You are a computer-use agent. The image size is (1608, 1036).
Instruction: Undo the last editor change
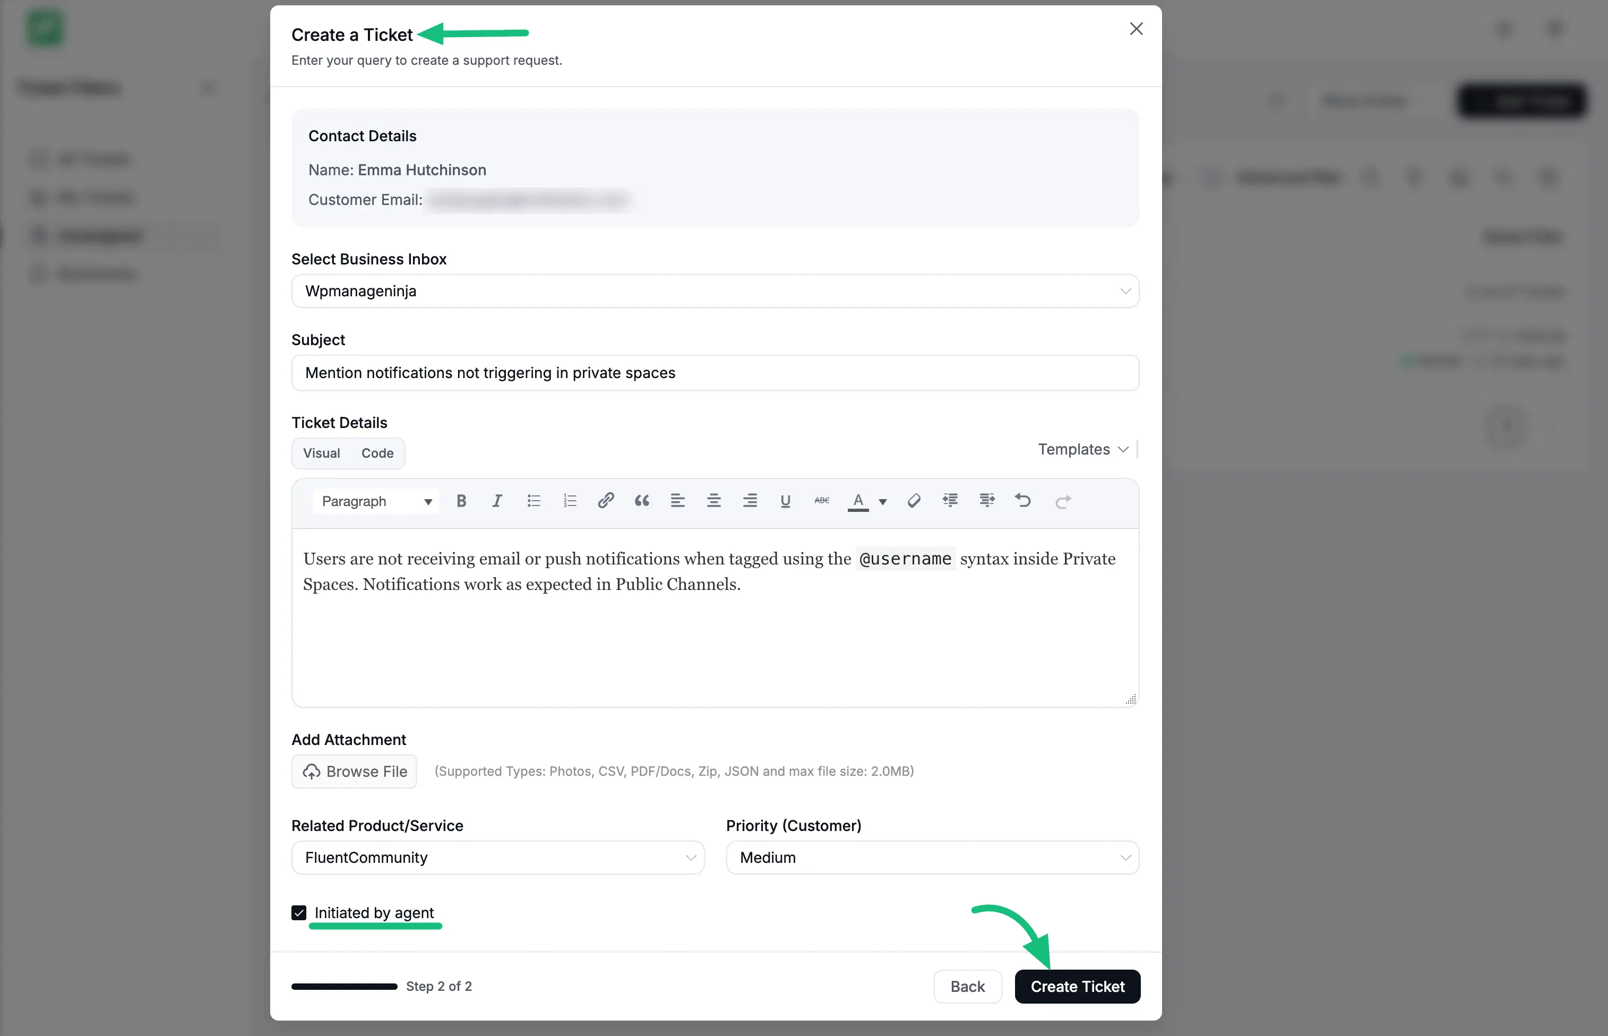coord(1023,501)
